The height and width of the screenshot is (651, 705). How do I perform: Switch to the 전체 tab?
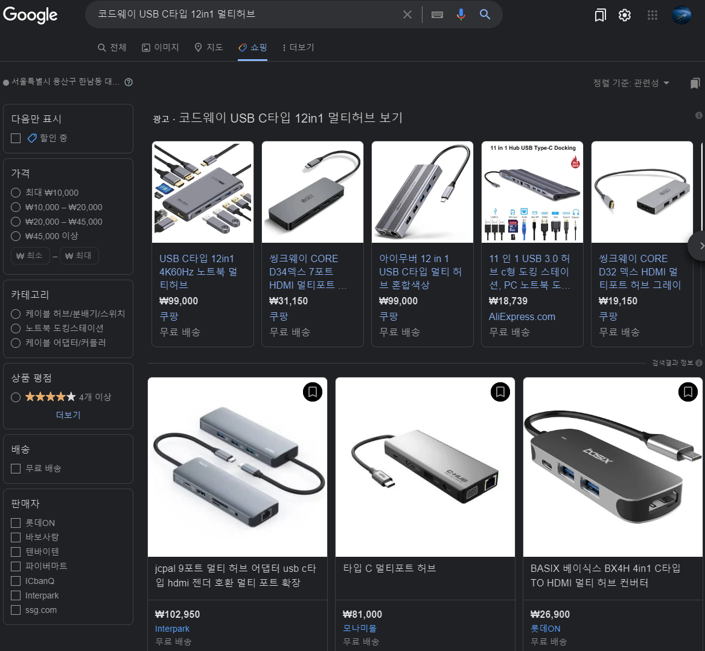(x=112, y=47)
